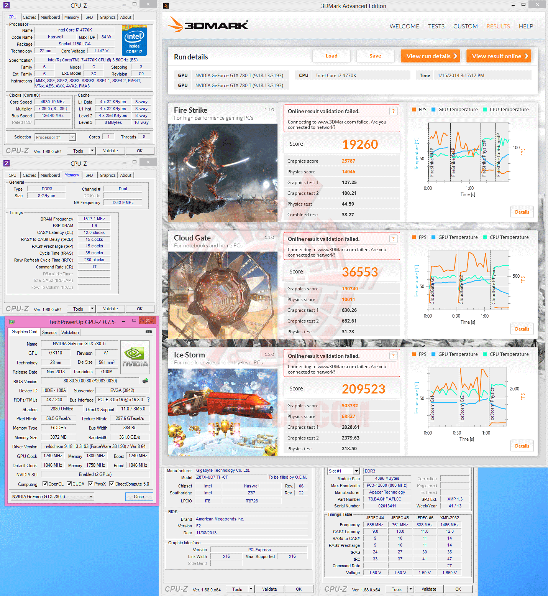548x596 pixels.
Task: Click the FPS orange swatch in the Fire Strike legend
Action: click(414, 110)
